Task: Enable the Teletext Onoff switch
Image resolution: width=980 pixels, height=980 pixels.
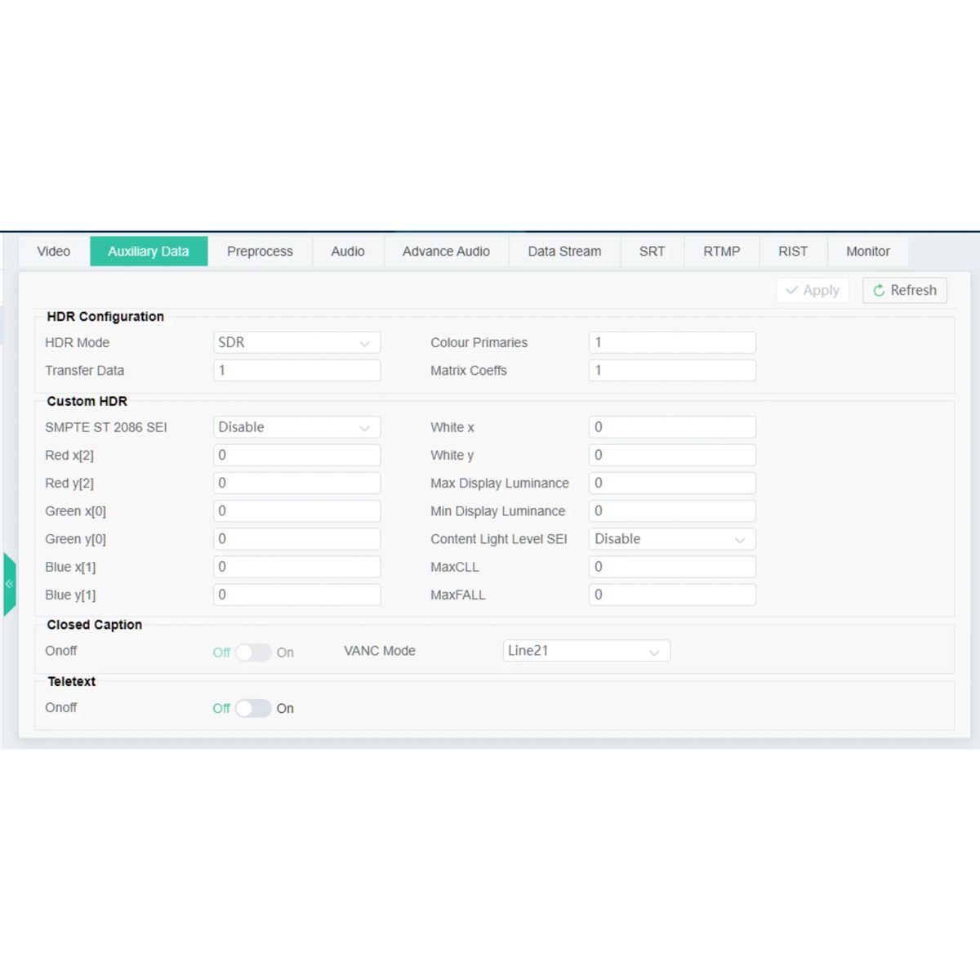Action: tap(252, 708)
